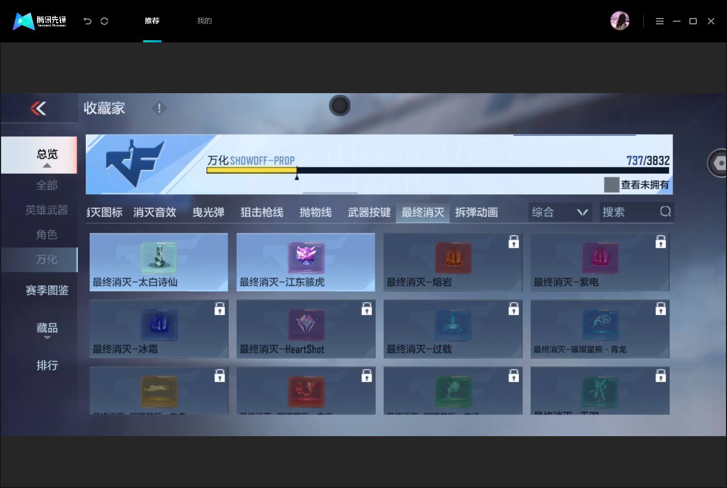Image resolution: width=727 pixels, height=488 pixels.
Task: Click the lock icon on 最终消灭-紫电
Action: tap(660, 242)
